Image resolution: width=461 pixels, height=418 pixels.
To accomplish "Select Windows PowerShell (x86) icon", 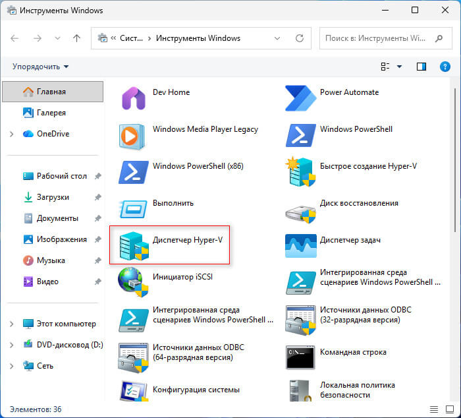I will [133, 172].
